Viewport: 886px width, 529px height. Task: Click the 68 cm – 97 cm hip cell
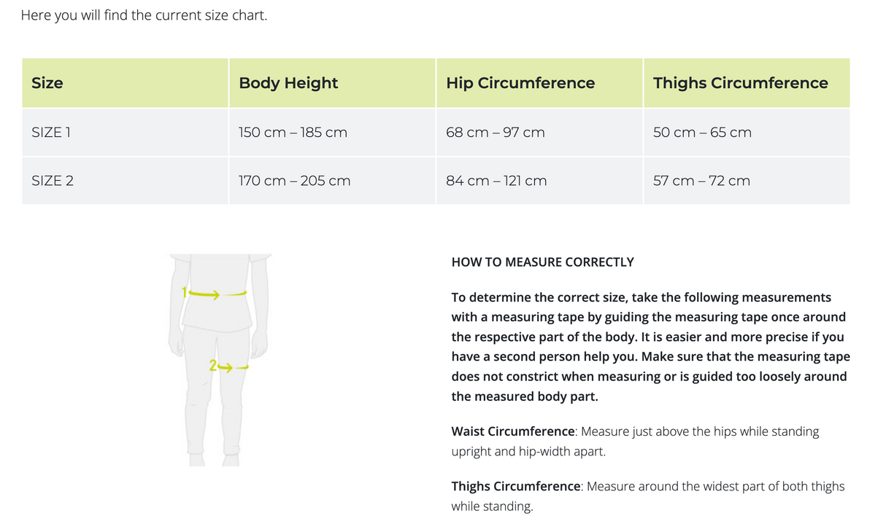point(495,133)
